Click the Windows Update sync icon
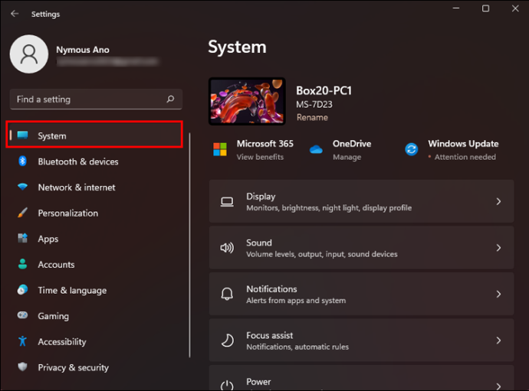This screenshot has width=529, height=391. pyautogui.click(x=411, y=149)
